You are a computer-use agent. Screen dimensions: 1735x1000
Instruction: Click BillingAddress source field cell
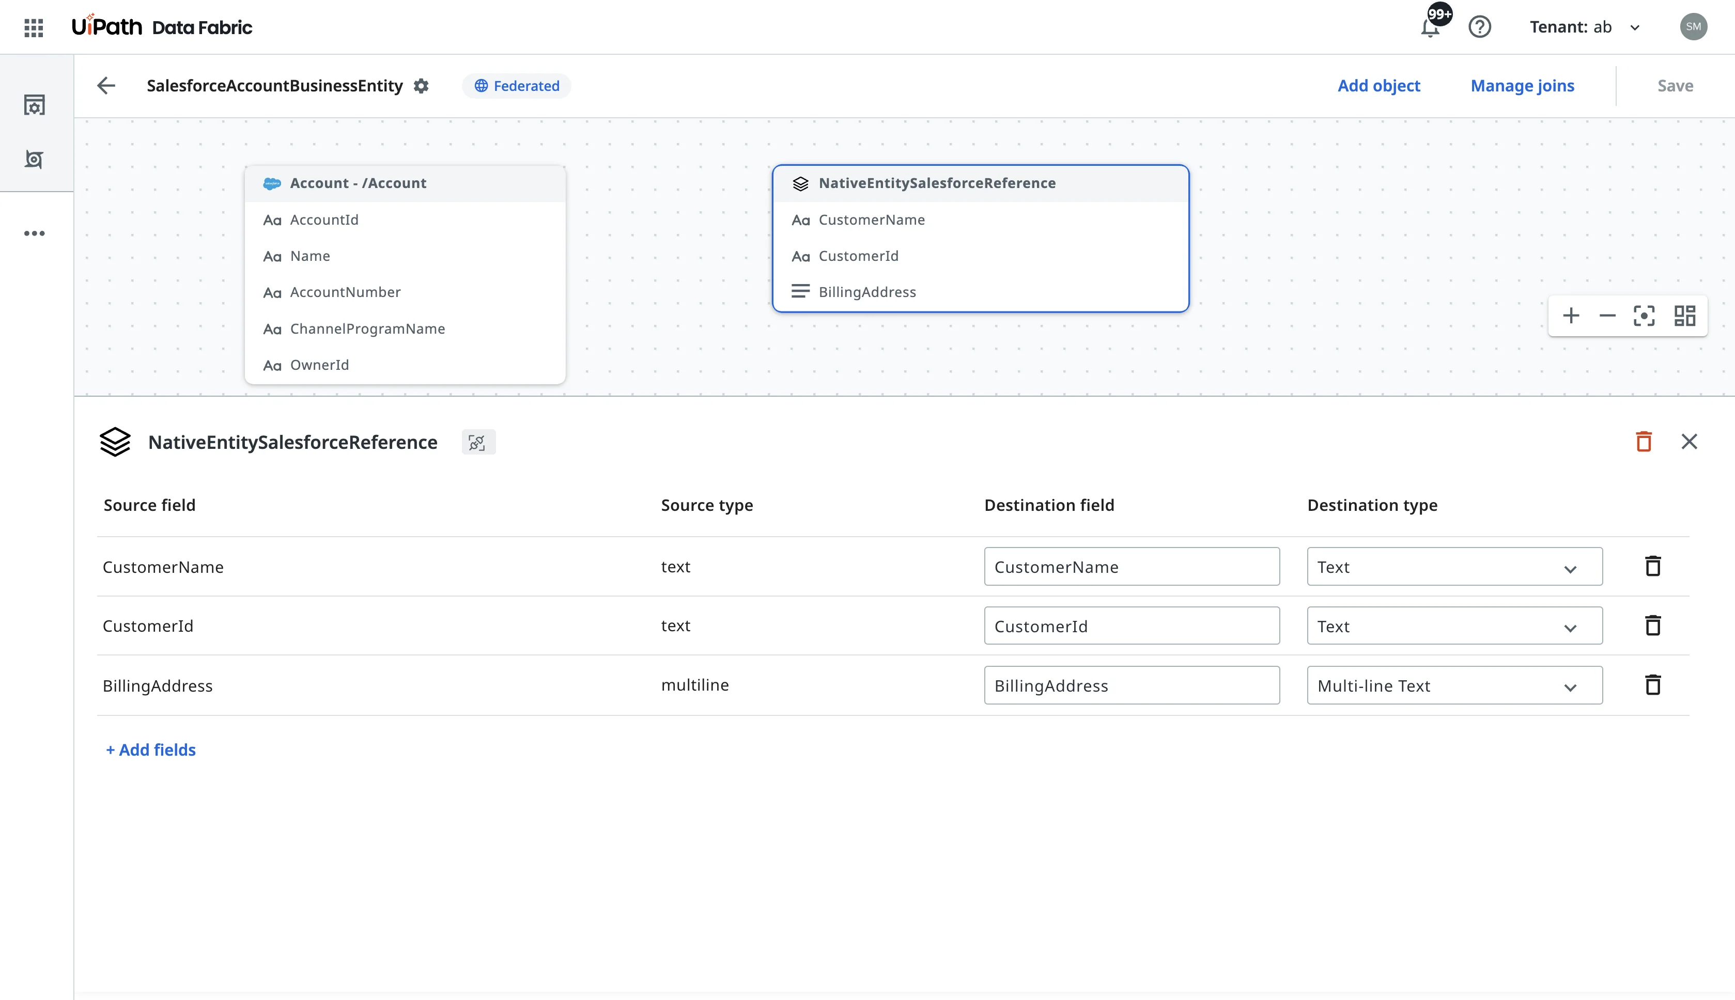157,686
